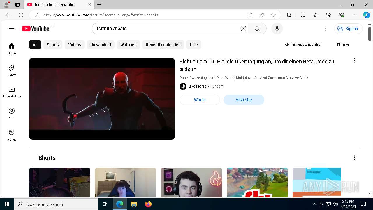Click the YouTube search input field
This screenshot has width=373, height=210.
click(x=168, y=29)
